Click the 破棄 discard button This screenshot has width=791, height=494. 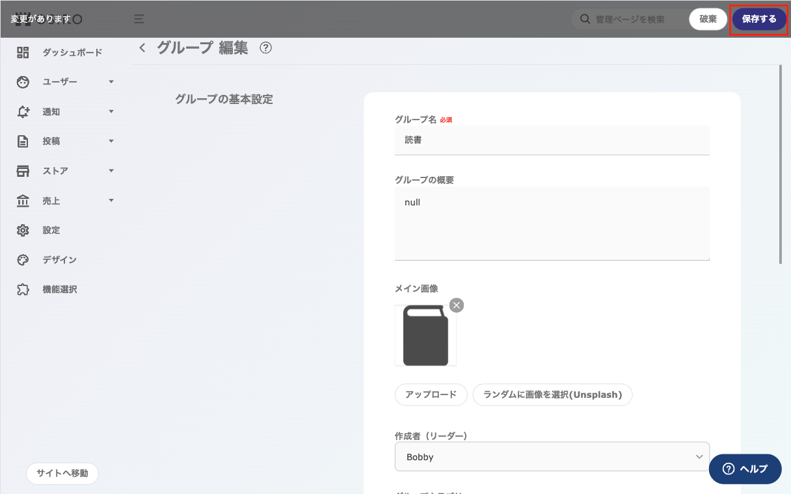tap(708, 19)
